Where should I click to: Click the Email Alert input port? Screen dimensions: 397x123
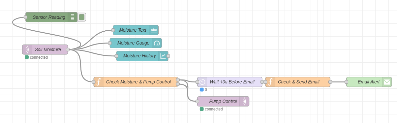click(x=346, y=82)
